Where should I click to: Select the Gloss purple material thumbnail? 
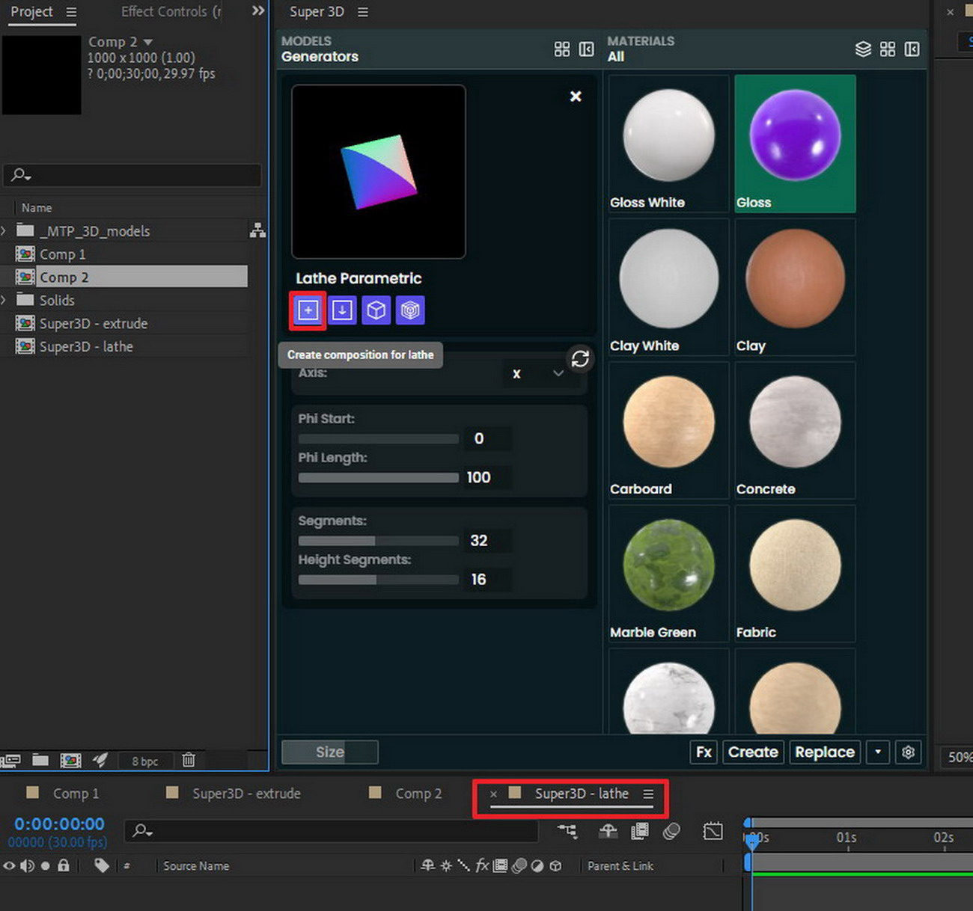coord(795,144)
